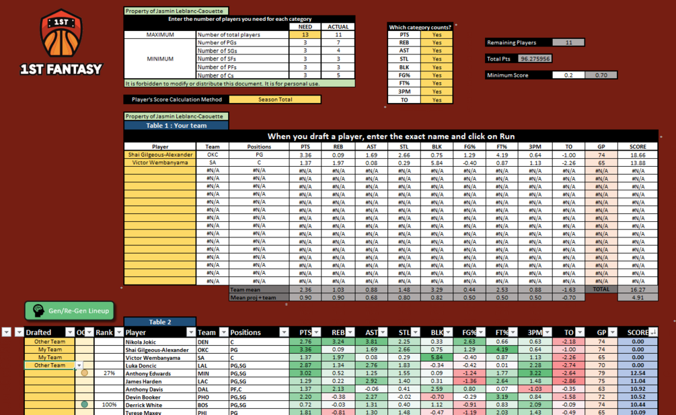Screen dimensions: 676x415
Task: Select the Yes cell for REB category
Action: (437, 42)
